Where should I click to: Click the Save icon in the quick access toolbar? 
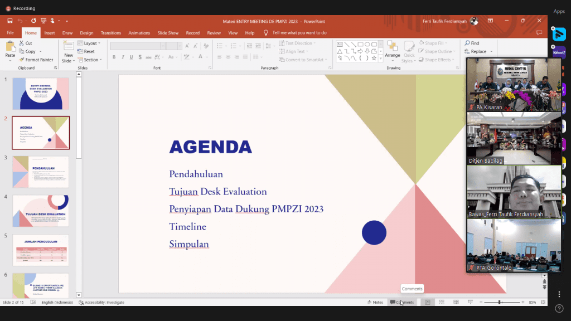click(x=10, y=21)
